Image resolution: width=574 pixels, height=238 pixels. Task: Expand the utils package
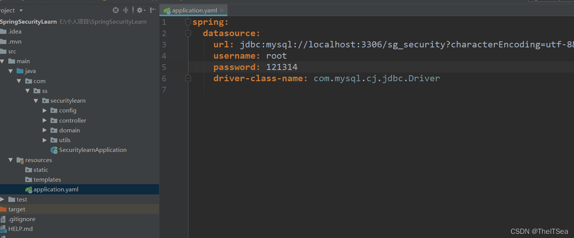[x=44, y=140]
